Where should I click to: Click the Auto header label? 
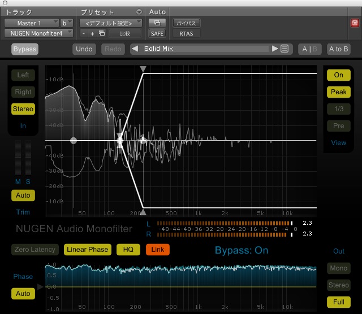click(157, 12)
